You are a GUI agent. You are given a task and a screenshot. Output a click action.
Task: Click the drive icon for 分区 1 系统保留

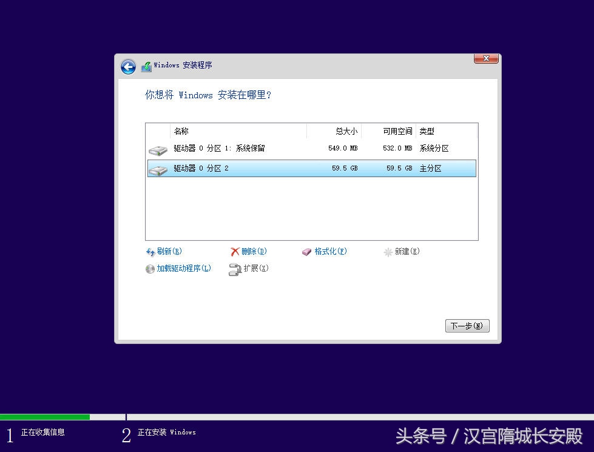158,150
